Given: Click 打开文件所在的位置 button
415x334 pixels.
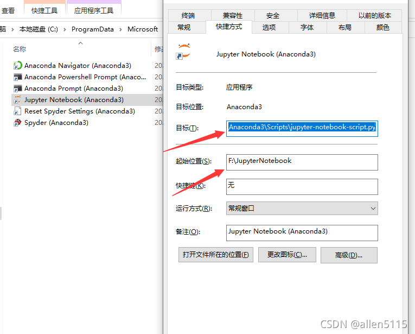Looking at the screenshot, I should pos(216,255).
